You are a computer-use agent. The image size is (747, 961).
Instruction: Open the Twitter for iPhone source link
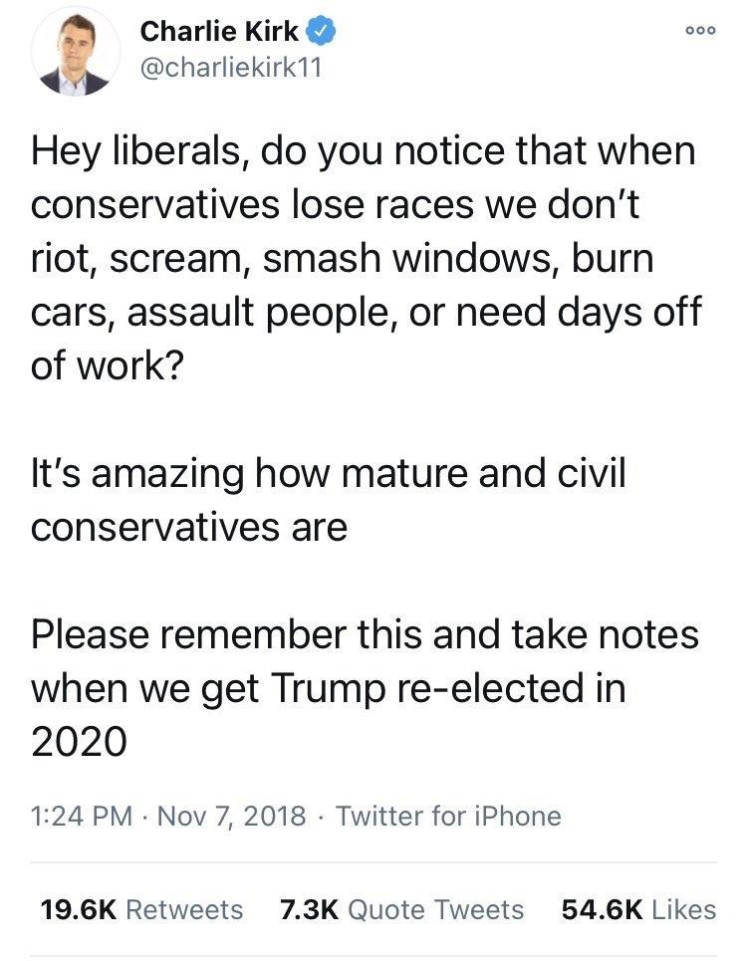click(449, 818)
